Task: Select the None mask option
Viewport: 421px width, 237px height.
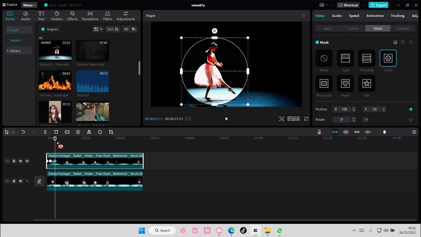Action: click(324, 58)
